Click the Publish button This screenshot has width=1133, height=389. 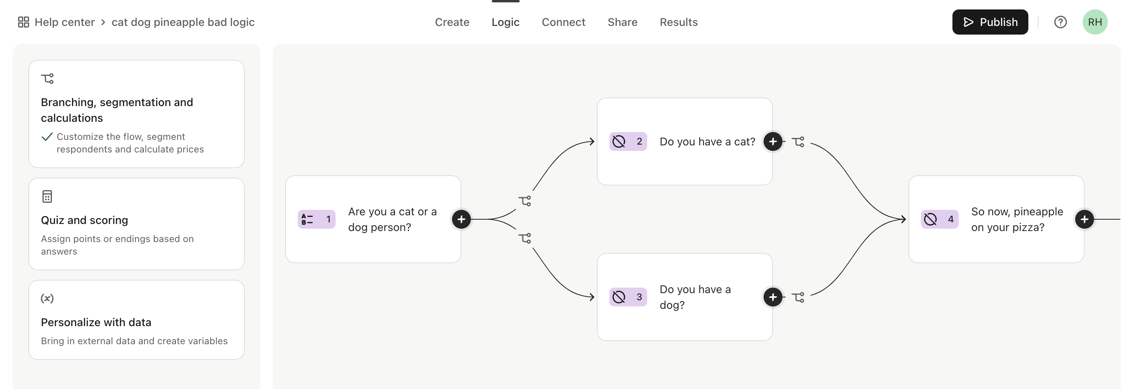(990, 22)
